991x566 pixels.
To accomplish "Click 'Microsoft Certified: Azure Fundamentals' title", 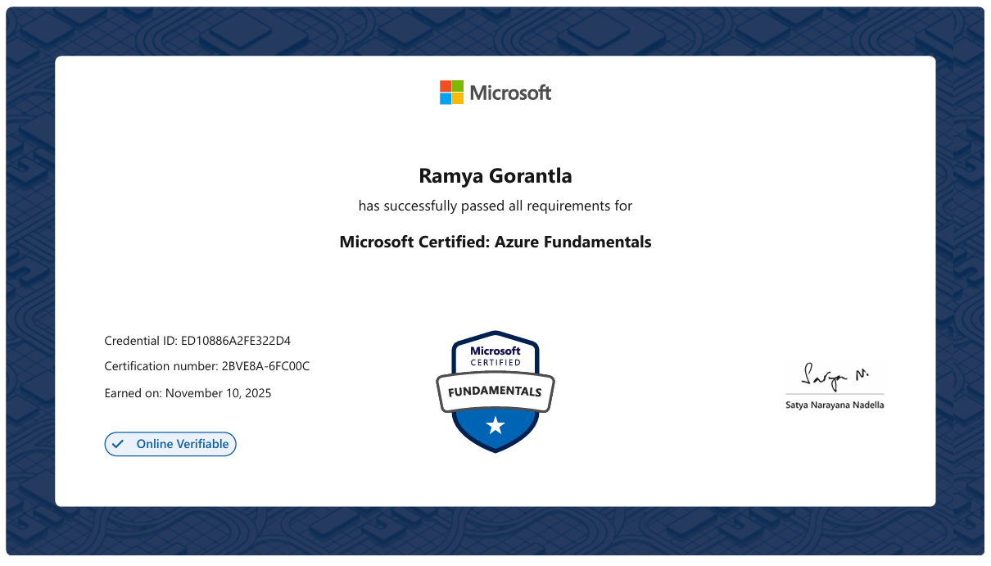I will coord(495,242).
